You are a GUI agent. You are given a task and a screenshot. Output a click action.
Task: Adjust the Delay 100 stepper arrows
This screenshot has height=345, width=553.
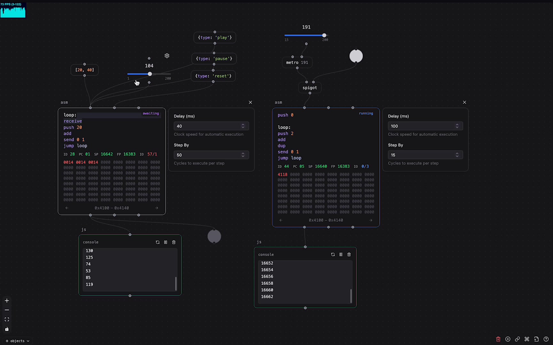pos(457,126)
